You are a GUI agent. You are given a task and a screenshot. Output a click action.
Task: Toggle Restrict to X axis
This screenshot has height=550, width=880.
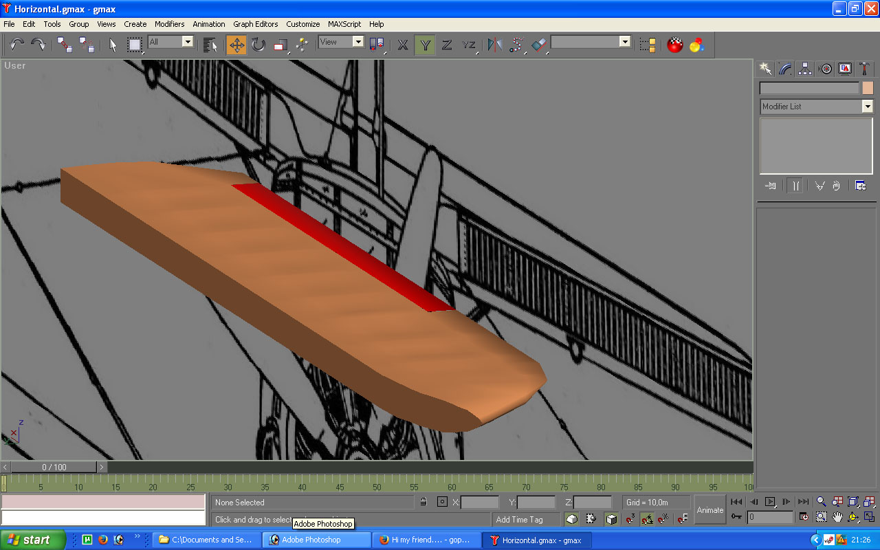tap(403, 45)
